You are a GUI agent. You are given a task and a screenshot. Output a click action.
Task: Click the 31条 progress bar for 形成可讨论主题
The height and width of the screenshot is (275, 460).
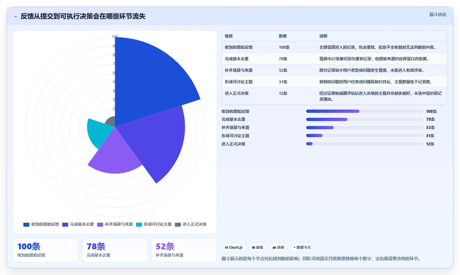365,136
